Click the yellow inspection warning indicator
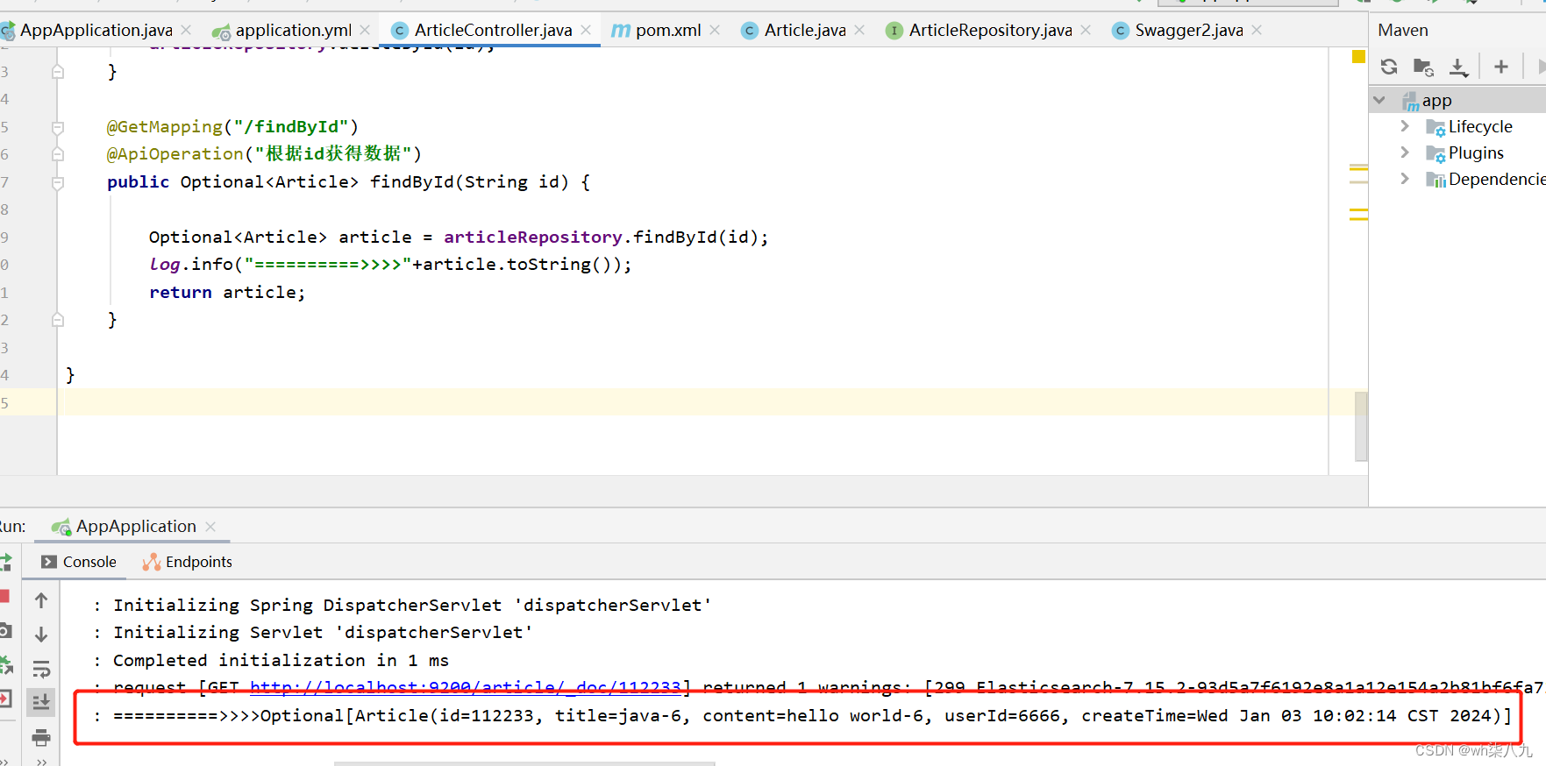The image size is (1546, 766). 1358,57
